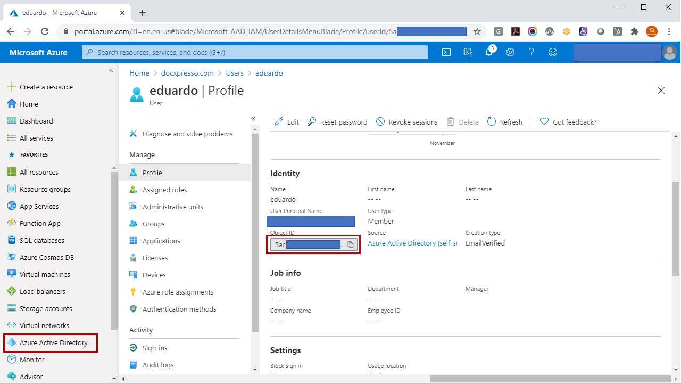The height and width of the screenshot is (384, 681).
Task: Click Reset password
Action: pyautogui.click(x=337, y=122)
